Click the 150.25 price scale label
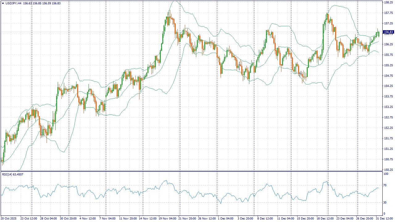 click(x=388, y=170)
